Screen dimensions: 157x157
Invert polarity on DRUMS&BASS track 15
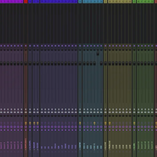point(26,109)
